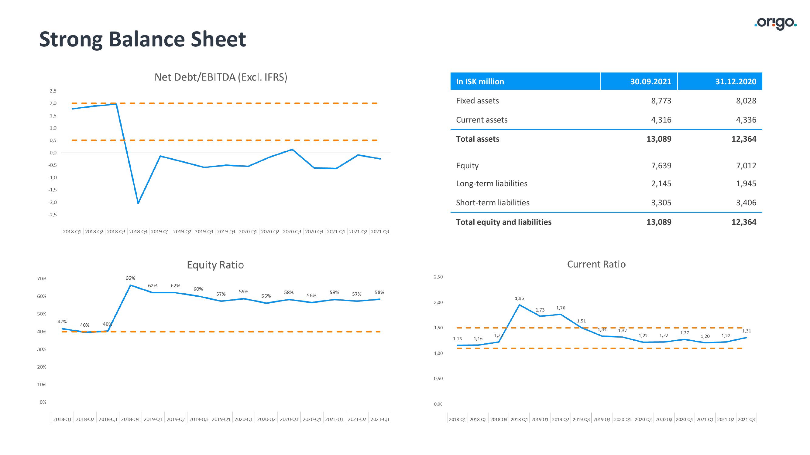Click the 1,15 label in Current Ratio chart
The image size is (810, 455).
pos(457,339)
